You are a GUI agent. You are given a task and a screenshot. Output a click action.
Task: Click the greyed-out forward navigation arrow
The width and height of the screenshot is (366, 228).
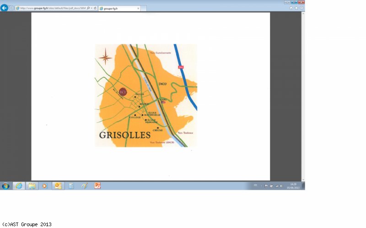pyautogui.click(x=11, y=8)
